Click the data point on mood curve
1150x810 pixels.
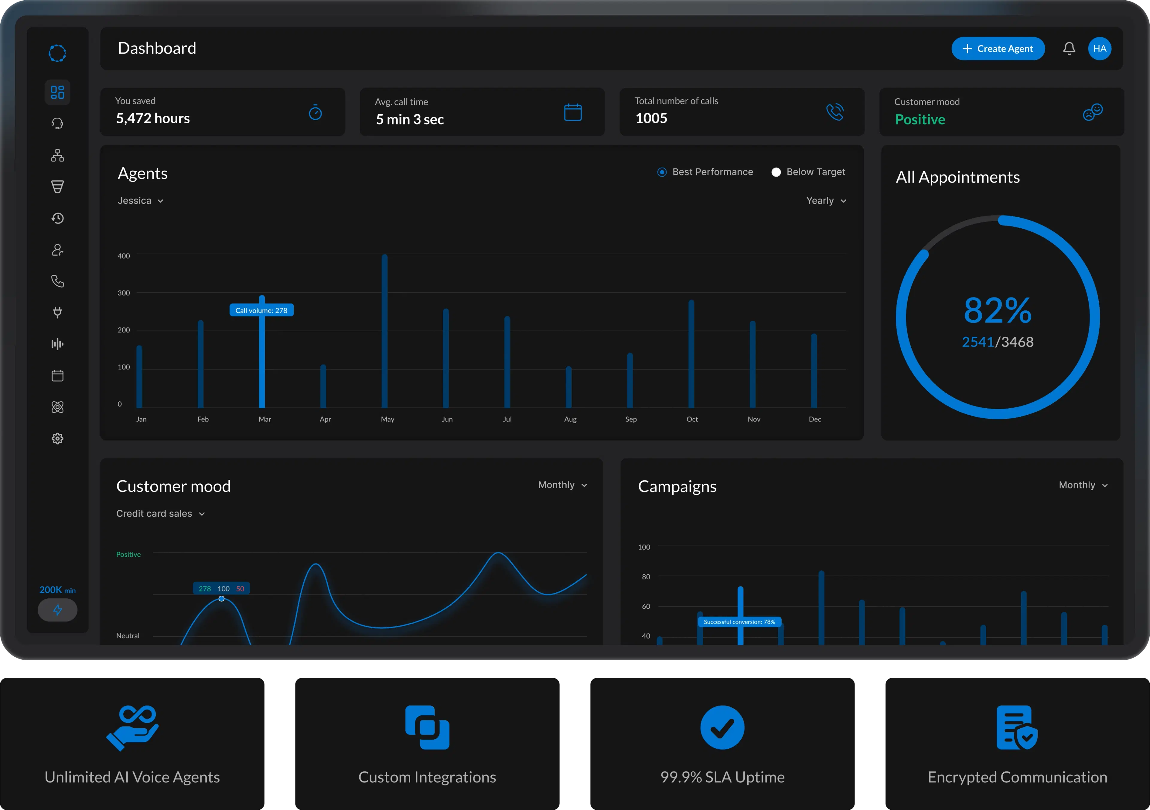pyautogui.click(x=221, y=599)
